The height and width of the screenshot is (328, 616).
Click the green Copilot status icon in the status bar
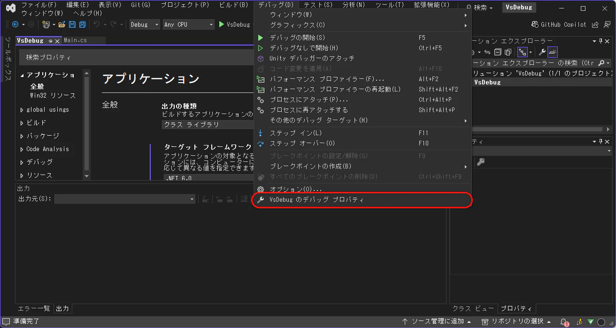(591, 322)
